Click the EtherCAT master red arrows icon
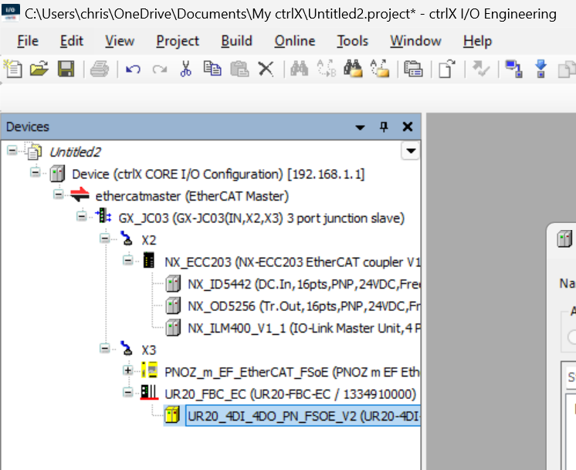Image resolution: width=576 pixels, height=470 pixels. (80, 195)
